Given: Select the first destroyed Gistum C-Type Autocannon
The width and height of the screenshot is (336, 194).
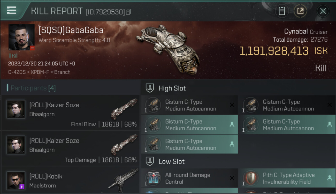Looking at the screenshot, I should pos(189,105).
